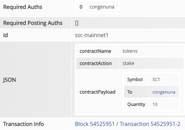The height and width of the screenshot is (130, 185).
Task: Open the Block 54525951 link
Action: point(95,124)
